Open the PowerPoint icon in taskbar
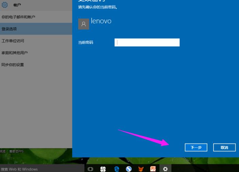The image size is (239, 172). [x=153, y=169]
